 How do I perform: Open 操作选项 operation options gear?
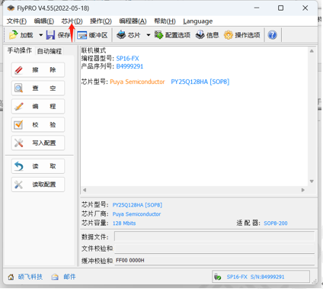(x=242, y=35)
